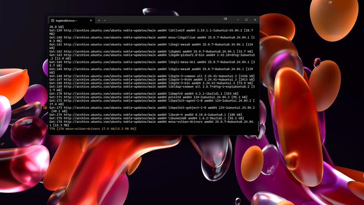Expand the new-tab profile dropdown chevron
The width and height of the screenshot is (364, 205).
105,20
